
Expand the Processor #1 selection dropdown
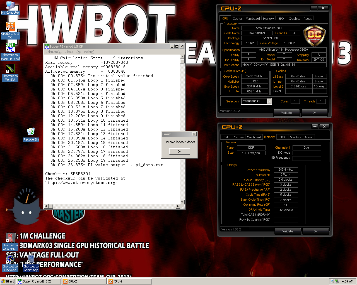[x=269, y=101]
